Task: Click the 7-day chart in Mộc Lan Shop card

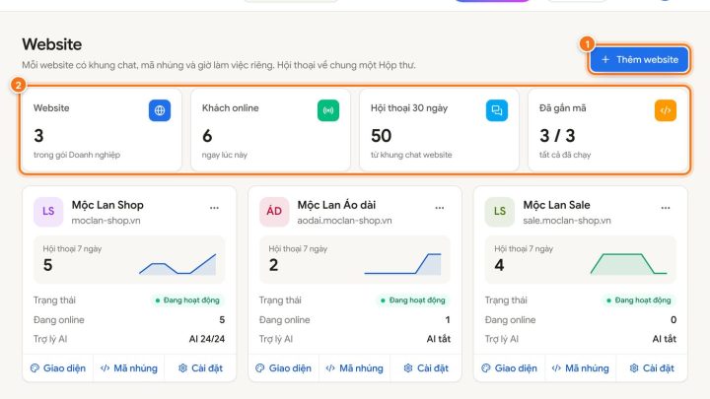Action: 177,264
